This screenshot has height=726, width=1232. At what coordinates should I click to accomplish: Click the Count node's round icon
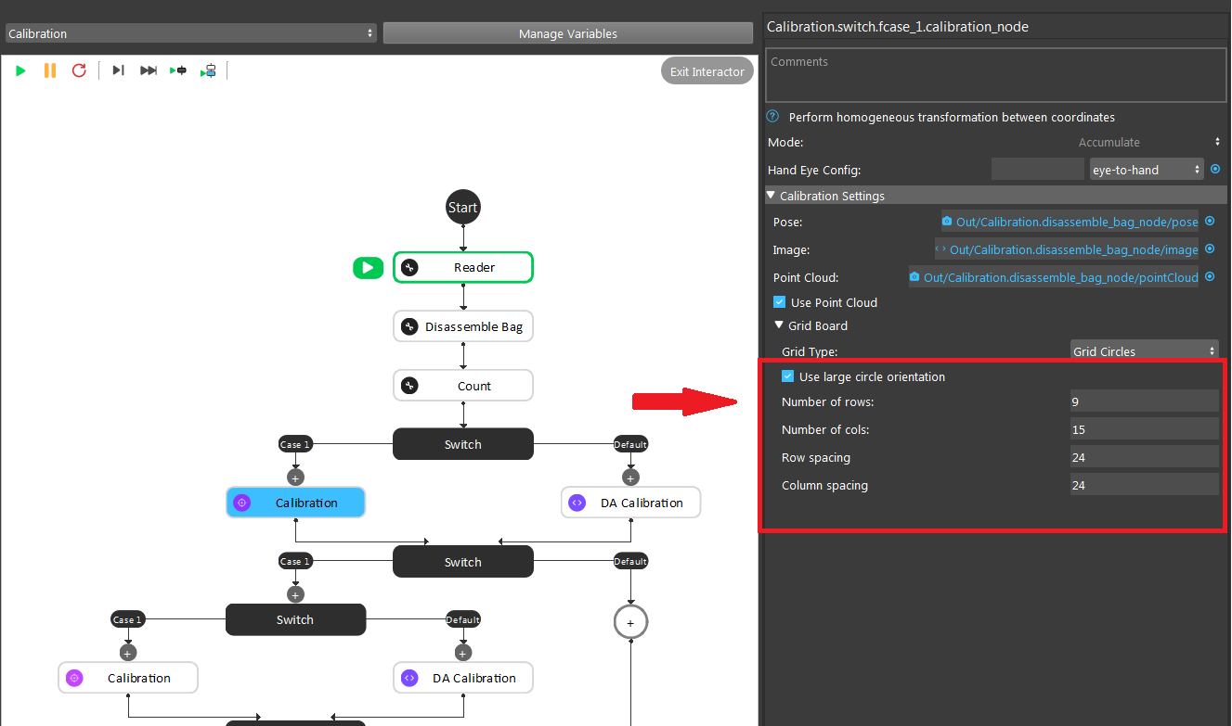(409, 386)
